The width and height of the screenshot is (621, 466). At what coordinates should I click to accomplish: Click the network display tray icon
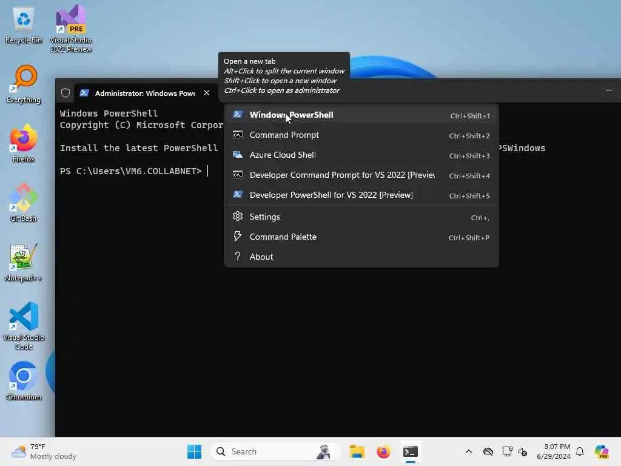point(508,451)
